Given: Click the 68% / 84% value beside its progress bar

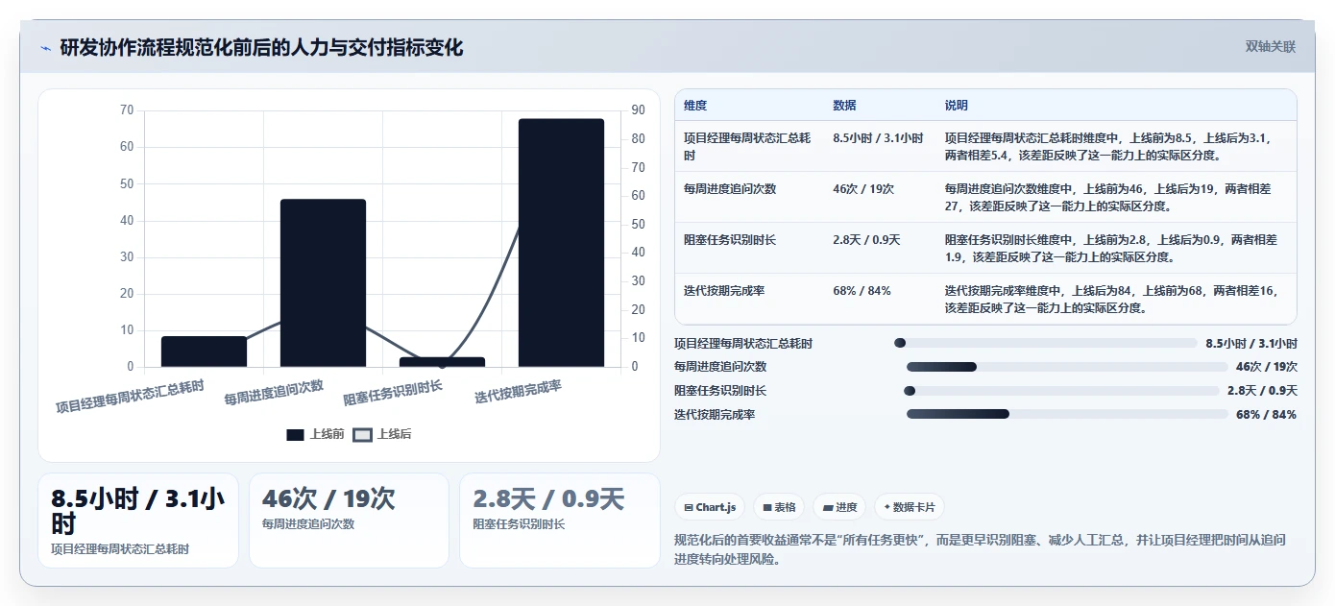Looking at the screenshot, I should (1266, 415).
